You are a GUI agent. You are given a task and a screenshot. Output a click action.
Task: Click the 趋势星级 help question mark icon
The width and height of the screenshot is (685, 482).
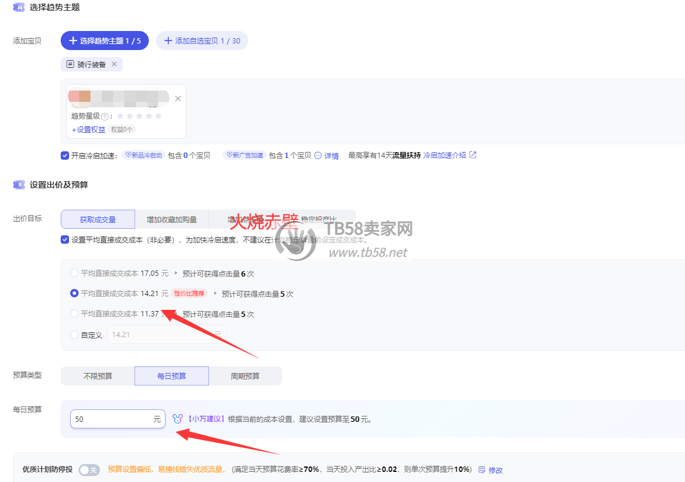pos(105,117)
